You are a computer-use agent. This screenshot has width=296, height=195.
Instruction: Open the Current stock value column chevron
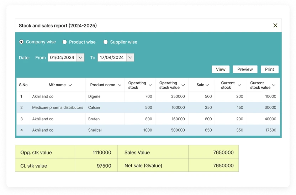[274, 85]
